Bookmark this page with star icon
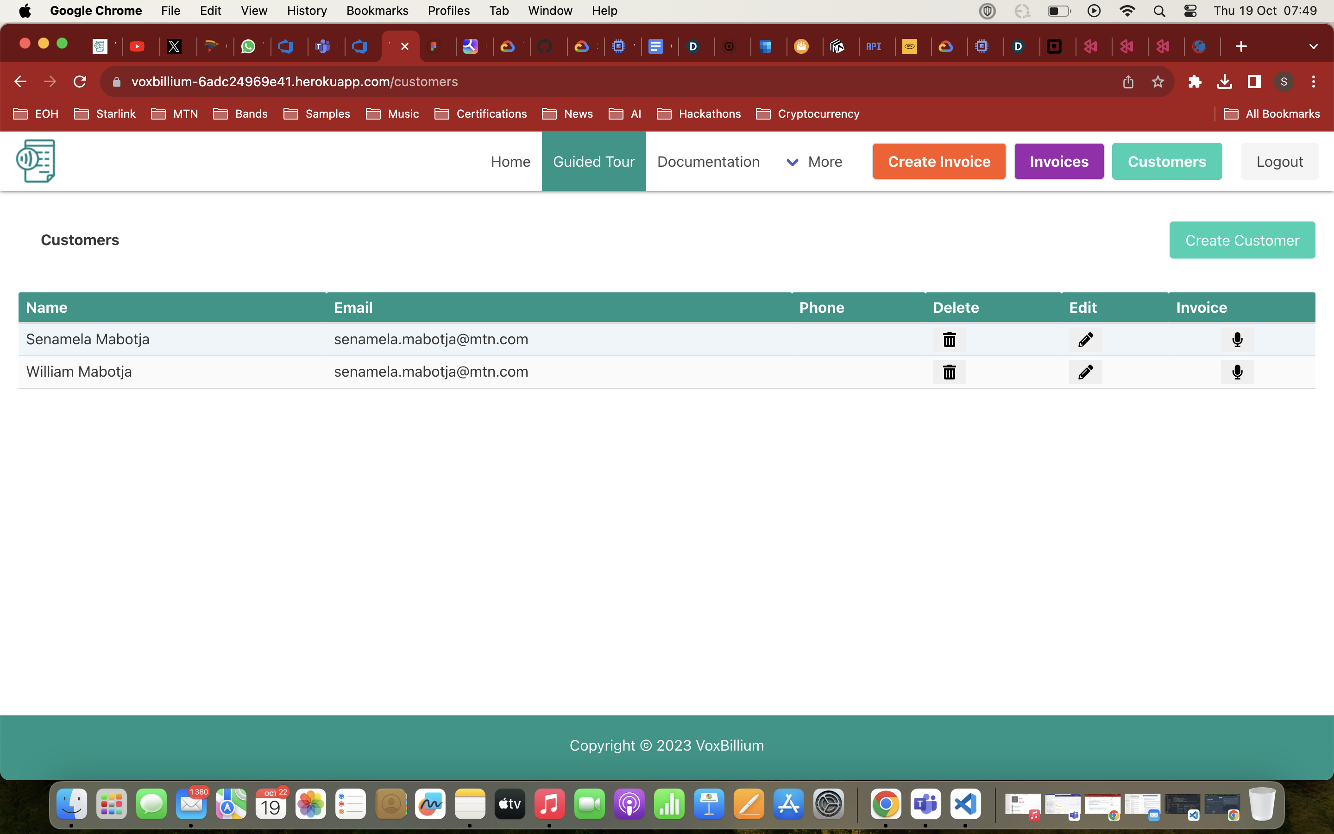Screen dimensions: 1334x834 point(1157,82)
